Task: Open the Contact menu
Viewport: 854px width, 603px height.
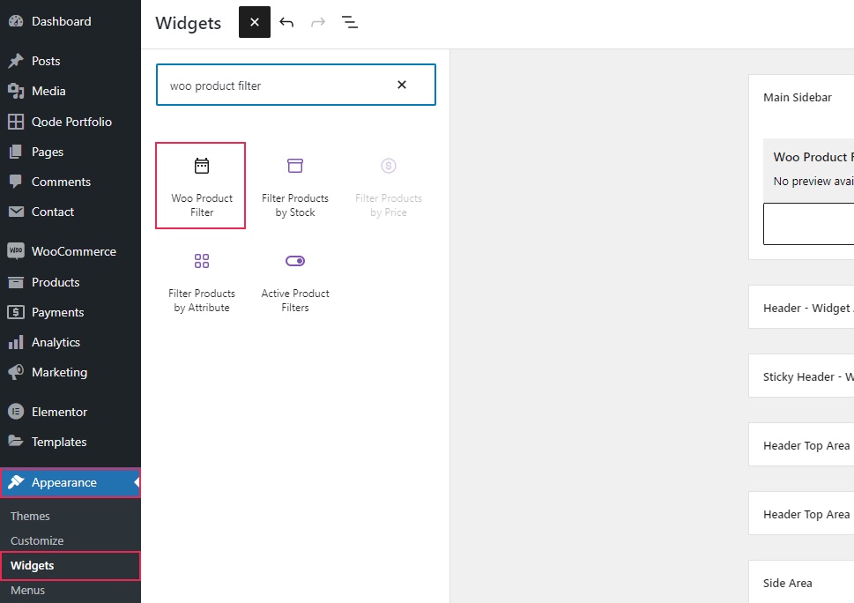Action: click(71, 212)
